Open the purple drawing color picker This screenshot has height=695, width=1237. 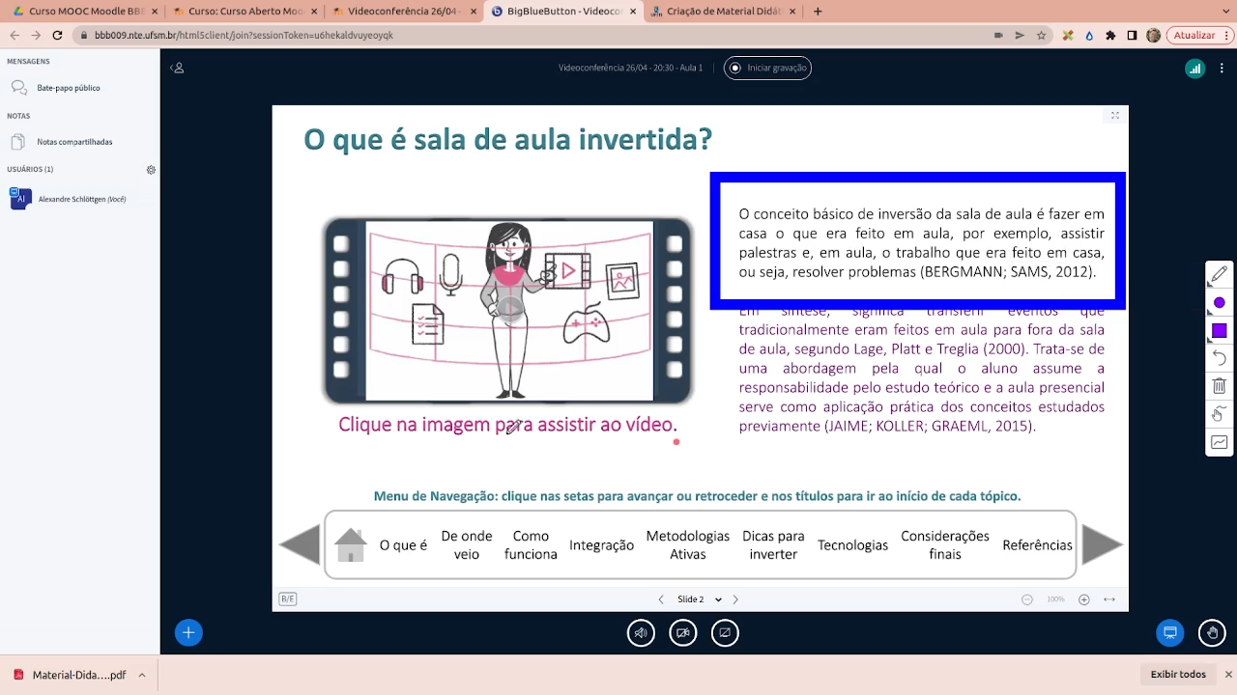(x=1219, y=303)
